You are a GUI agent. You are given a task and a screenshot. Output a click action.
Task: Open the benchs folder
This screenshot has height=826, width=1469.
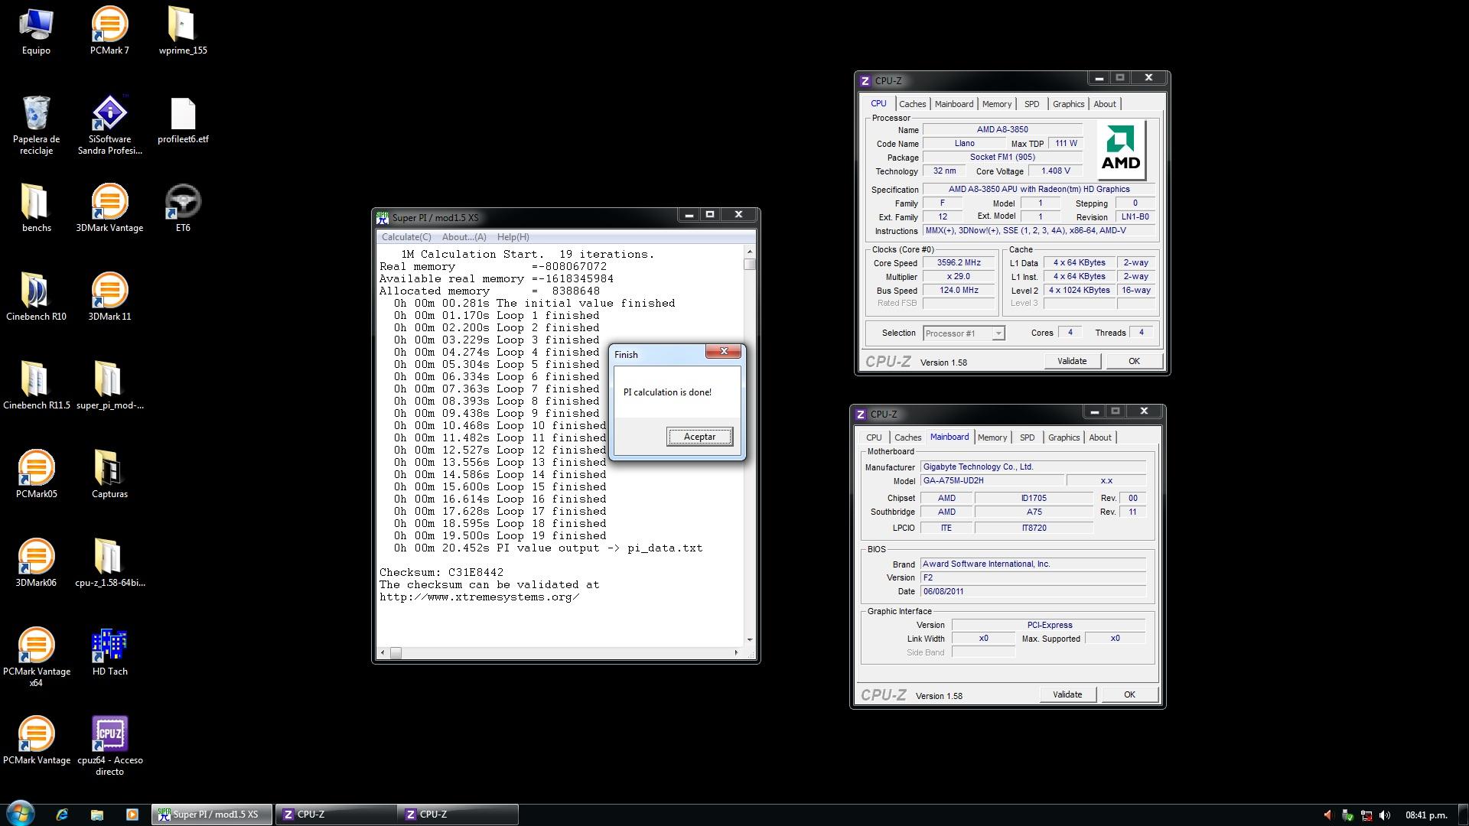(36, 208)
